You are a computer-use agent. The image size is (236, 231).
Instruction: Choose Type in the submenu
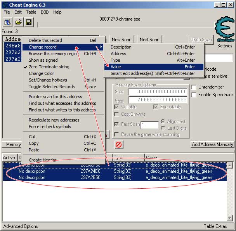[x=154, y=60]
